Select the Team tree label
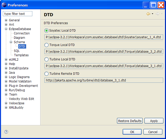 13,95
